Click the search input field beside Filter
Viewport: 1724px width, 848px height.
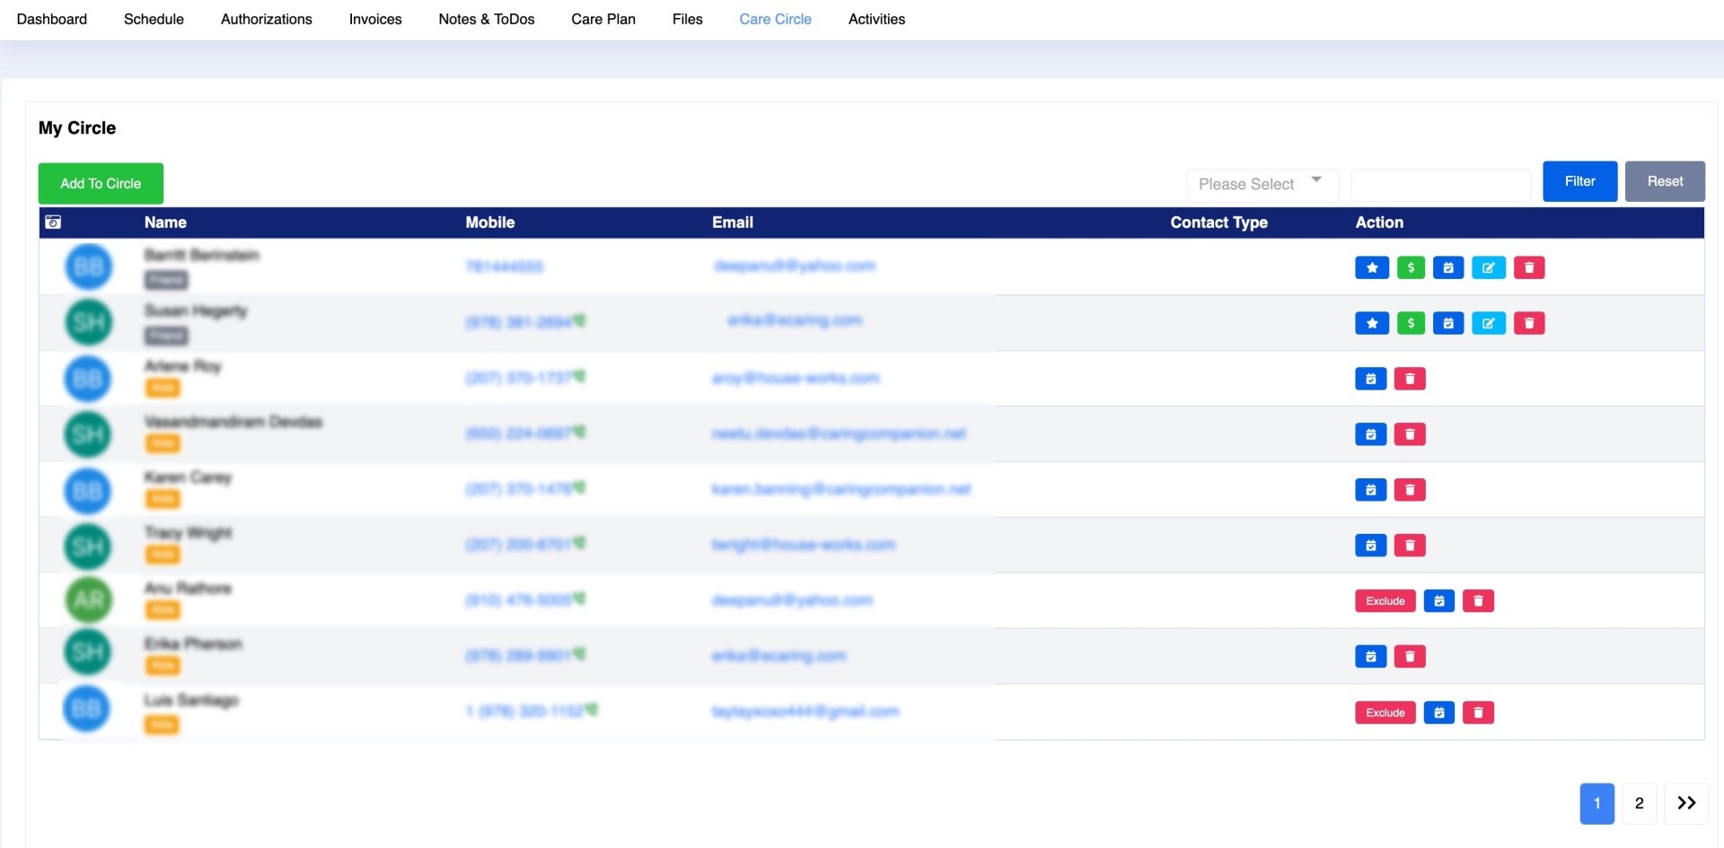[x=1441, y=184]
